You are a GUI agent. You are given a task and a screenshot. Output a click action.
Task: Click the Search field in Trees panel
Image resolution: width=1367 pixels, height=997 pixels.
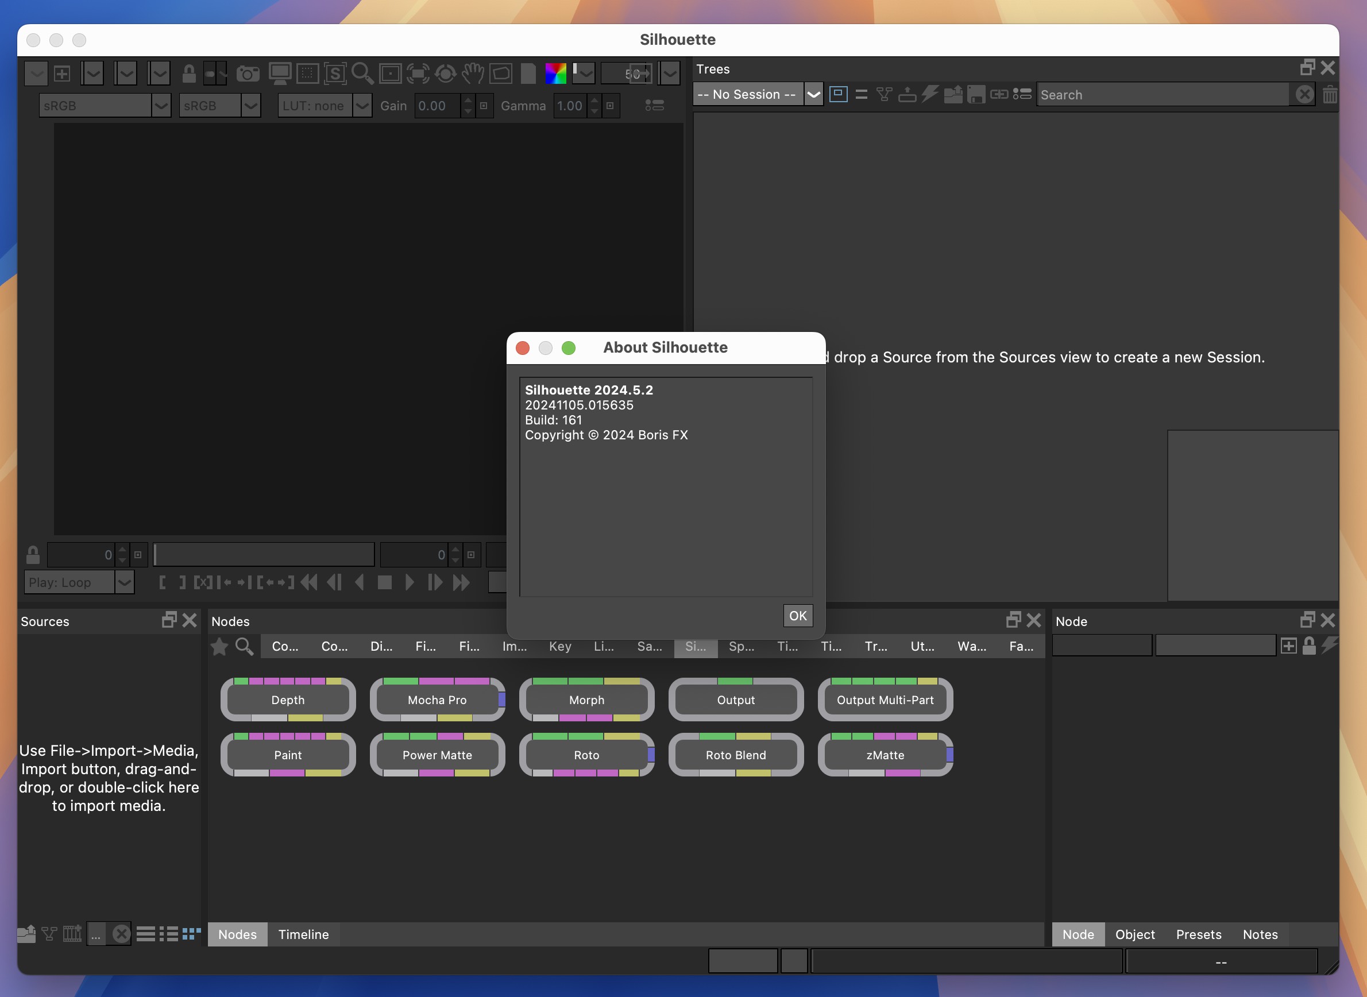pyautogui.click(x=1168, y=95)
